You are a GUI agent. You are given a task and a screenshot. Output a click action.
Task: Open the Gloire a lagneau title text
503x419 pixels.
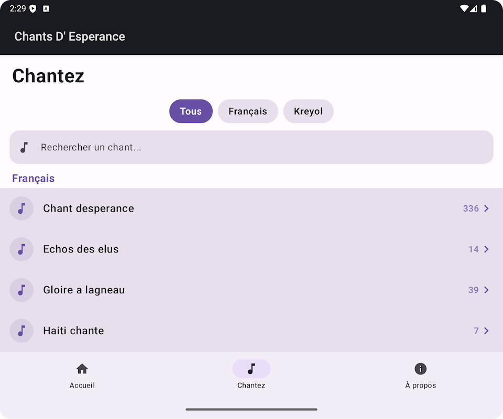tap(84, 290)
